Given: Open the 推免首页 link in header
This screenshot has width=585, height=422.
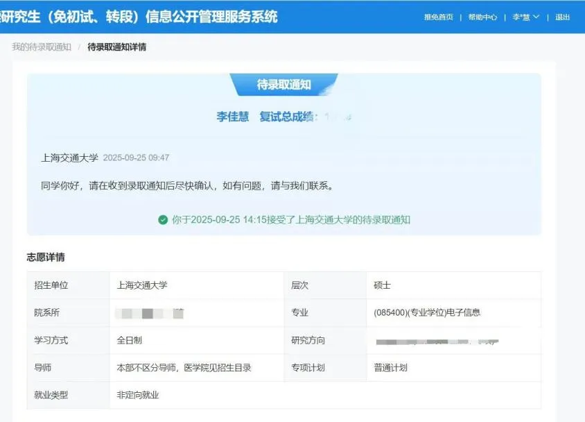Looking at the screenshot, I should coord(438,17).
